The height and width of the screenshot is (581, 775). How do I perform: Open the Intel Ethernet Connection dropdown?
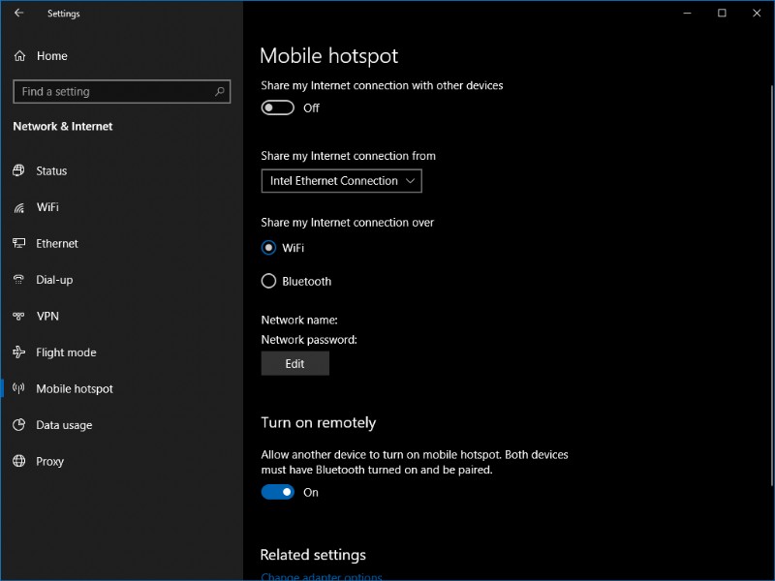[341, 180]
